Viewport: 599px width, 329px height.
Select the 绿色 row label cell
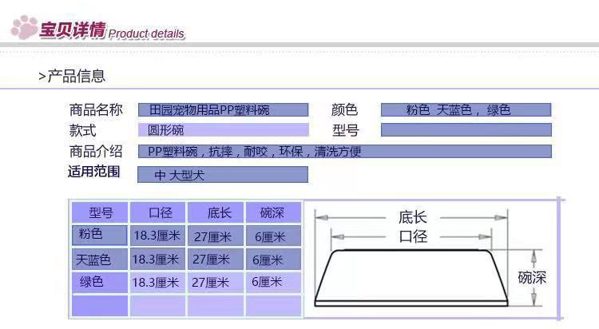pyautogui.click(x=100, y=282)
